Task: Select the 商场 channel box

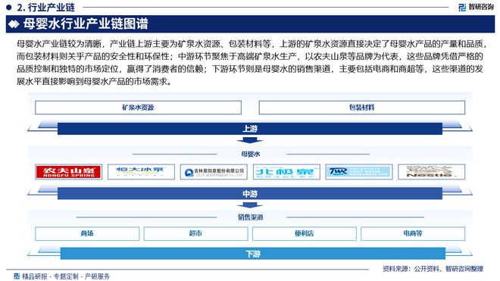Action: tap(87, 233)
